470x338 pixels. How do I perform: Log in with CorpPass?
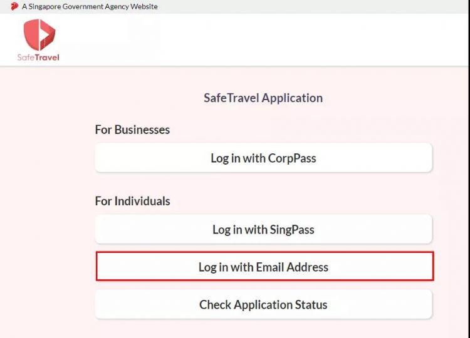pos(263,158)
